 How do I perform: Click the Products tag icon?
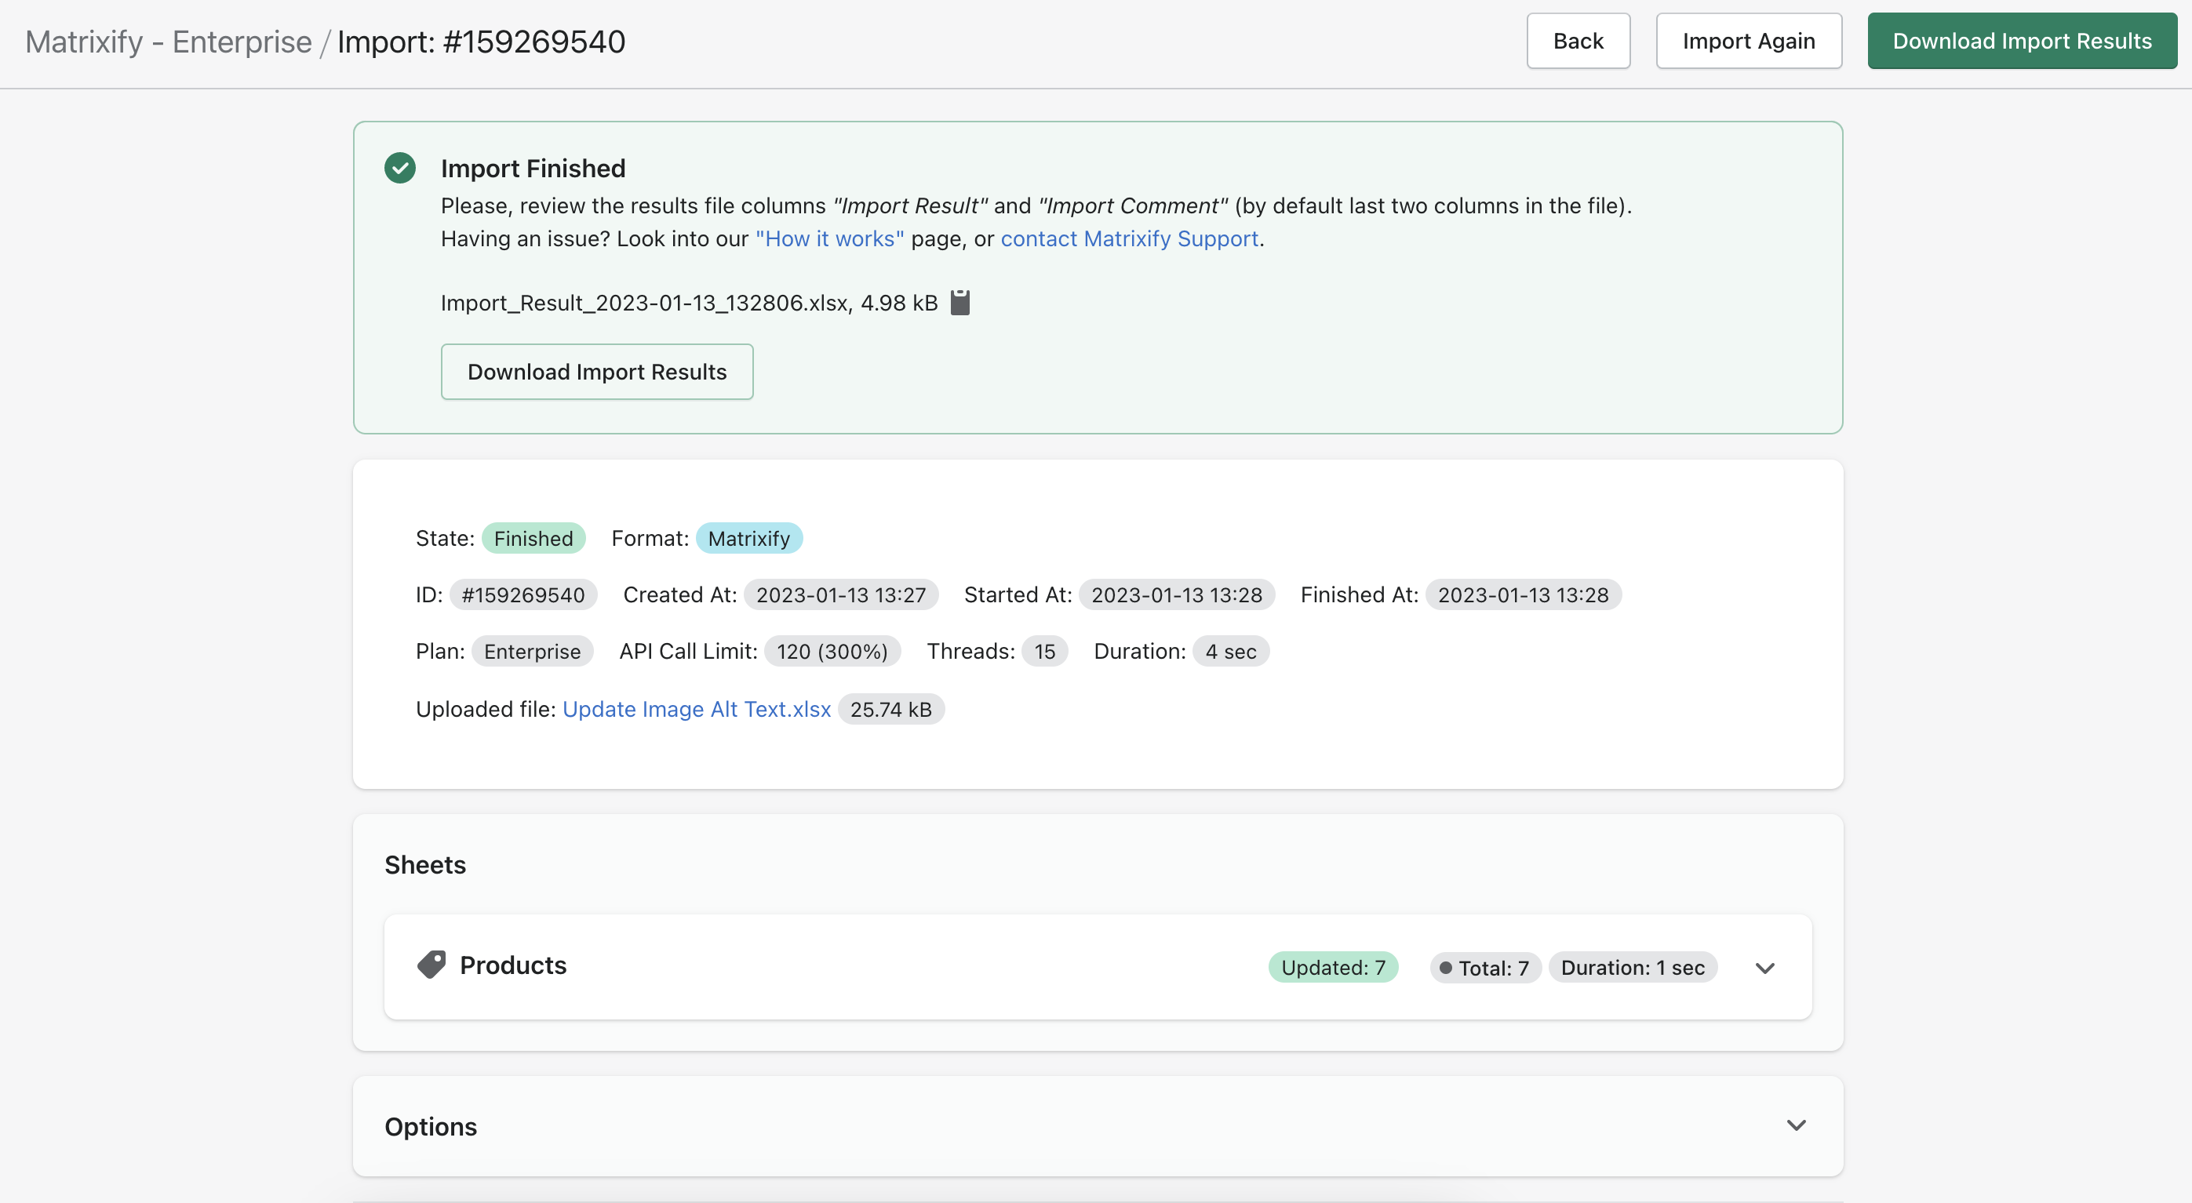(431, 965)
